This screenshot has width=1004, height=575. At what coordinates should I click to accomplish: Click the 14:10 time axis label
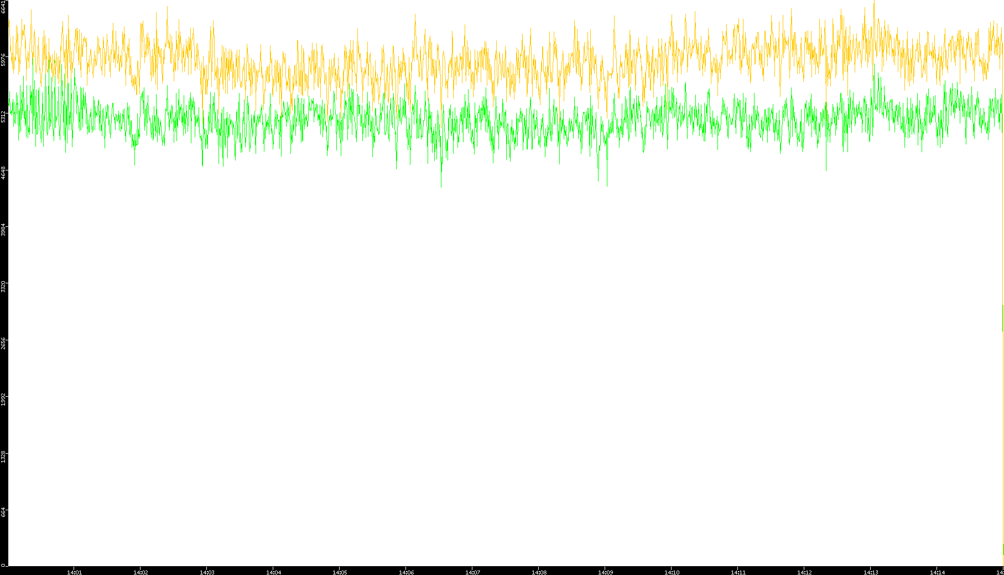click(x=672, y=572)
